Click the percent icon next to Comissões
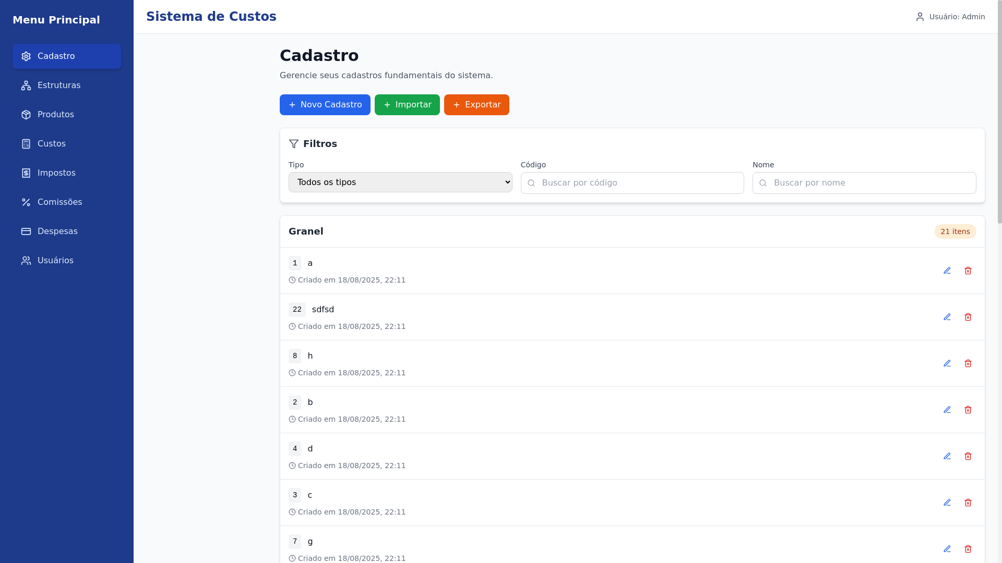This screenshot has height=563, width=1002. (x=26, y=202)
